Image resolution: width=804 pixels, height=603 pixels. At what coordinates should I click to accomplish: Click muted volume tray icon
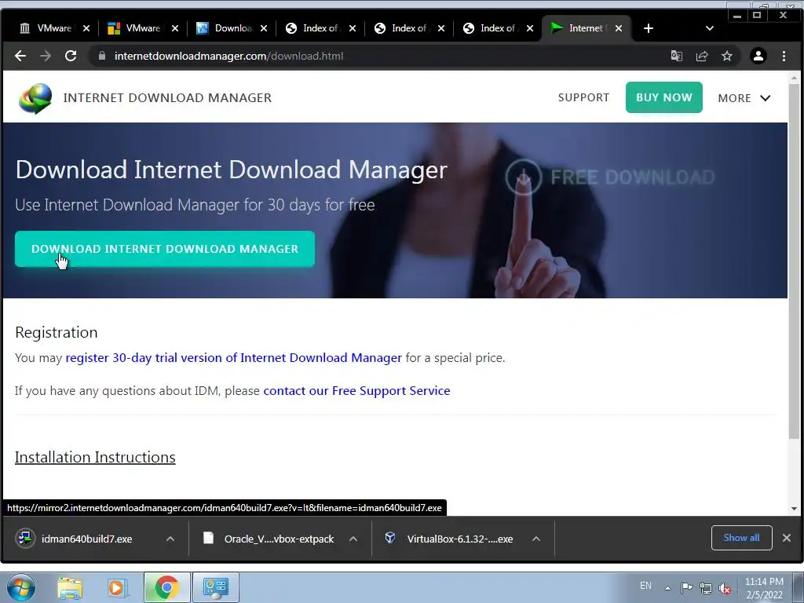[725, 588]
